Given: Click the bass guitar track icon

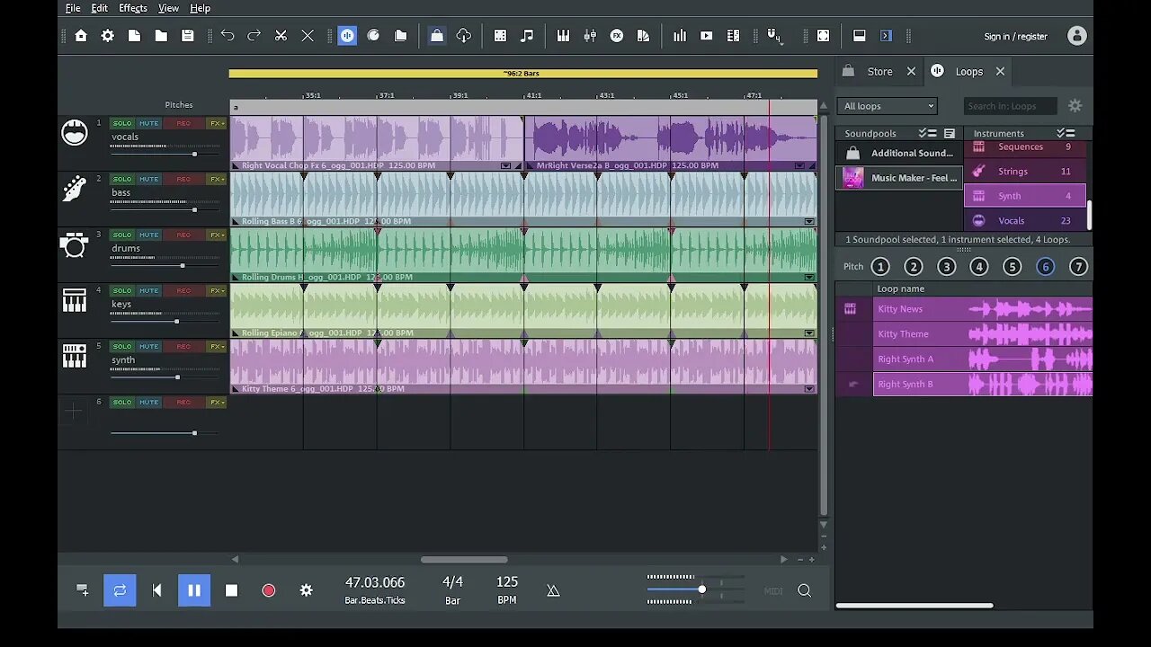Looking at the screenshot, I should 75,189.
